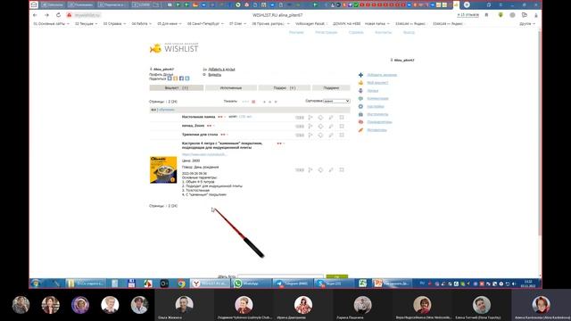Click the thumbs-up "Мой вишлист" sidebar icon

(x=360, y=83)
